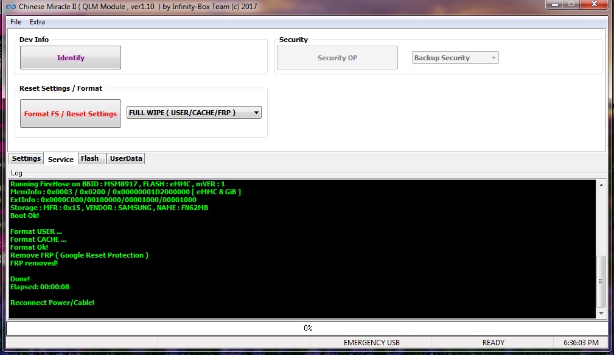
Task: Click the 'MemInfo' log line
Action: point(125,192)
